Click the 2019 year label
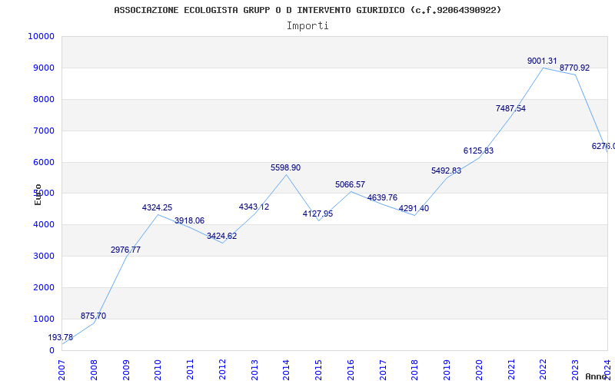615x384 pixels. 447,370
